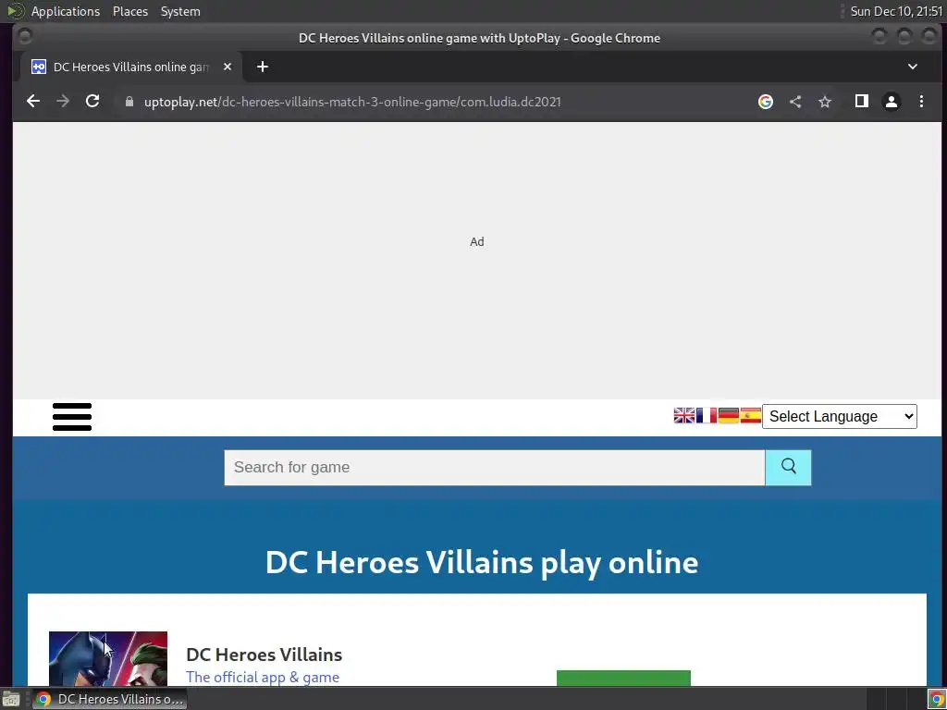This screenshot has width=947, height=710.
Task: Open Chrome profile menu
Action: [892, 102]
